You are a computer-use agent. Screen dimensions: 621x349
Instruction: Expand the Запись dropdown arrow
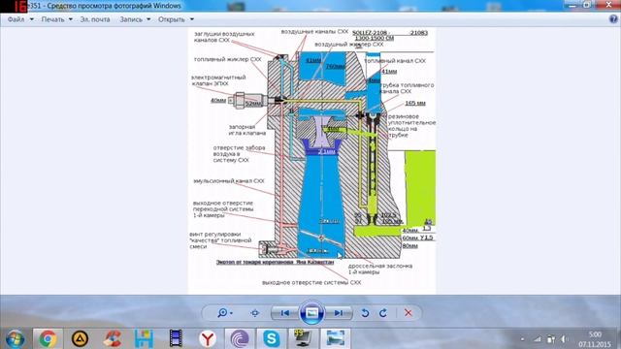(x=148, y=19)
